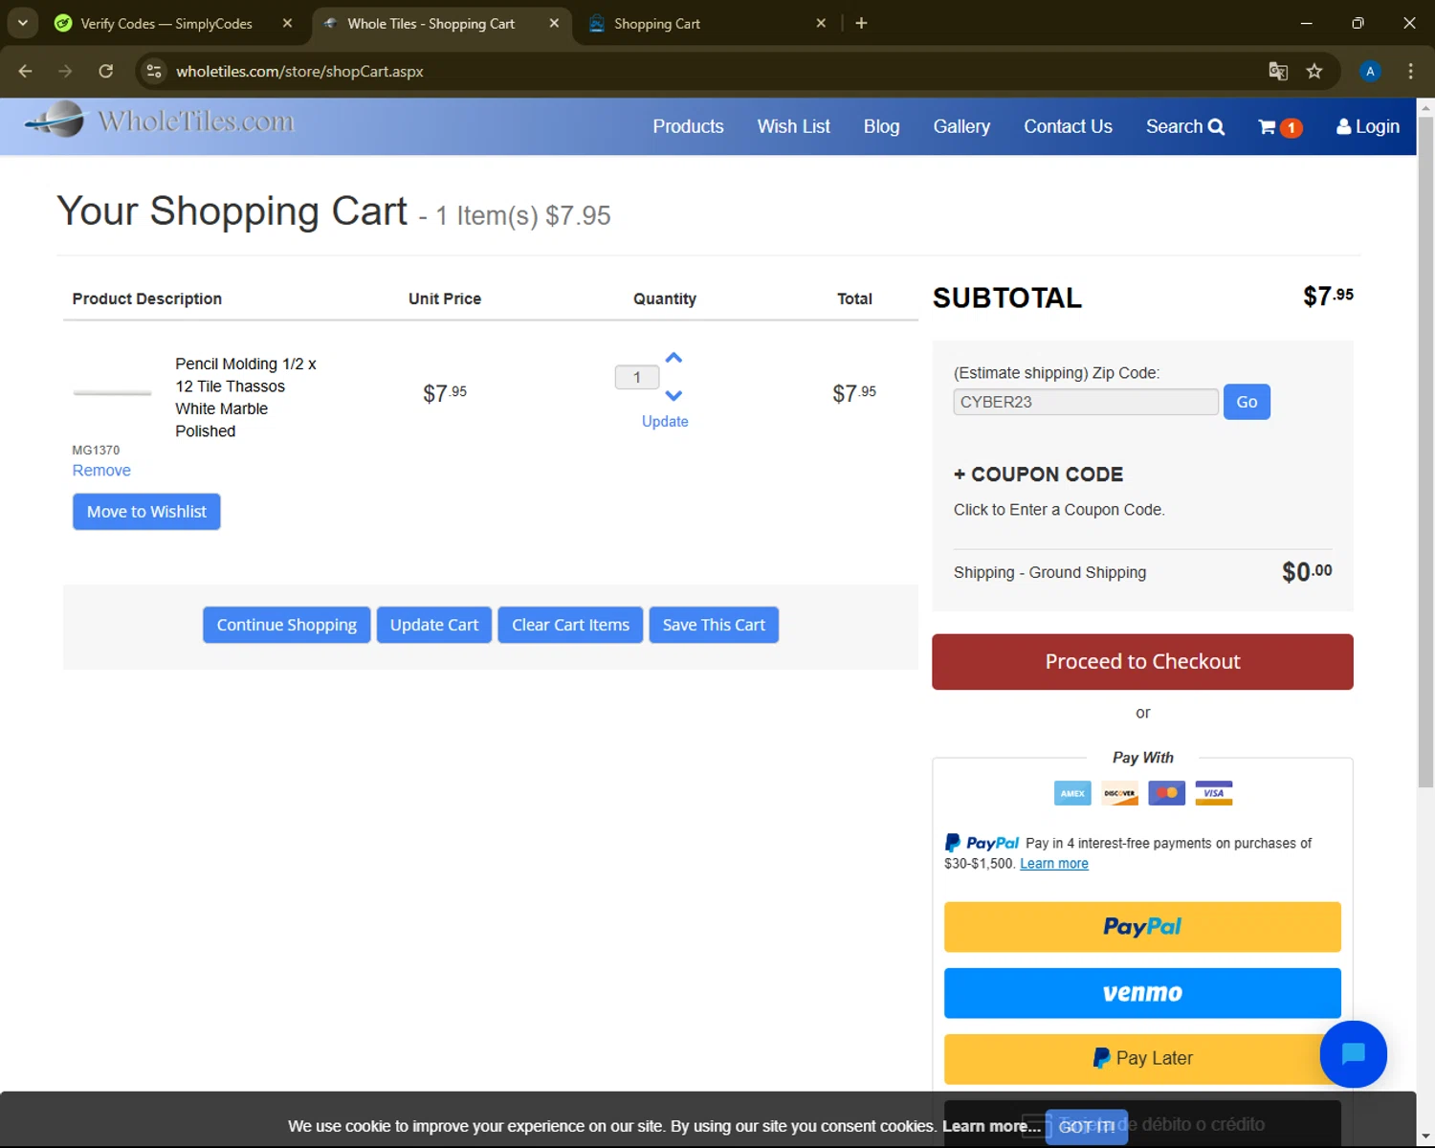Expand the + COUPON CODE section
The width and height of the screenshot is (1435, 1148).
click(x=1038, y=475)
